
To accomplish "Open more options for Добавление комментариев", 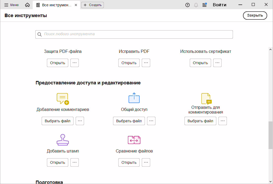I will 80,121.
